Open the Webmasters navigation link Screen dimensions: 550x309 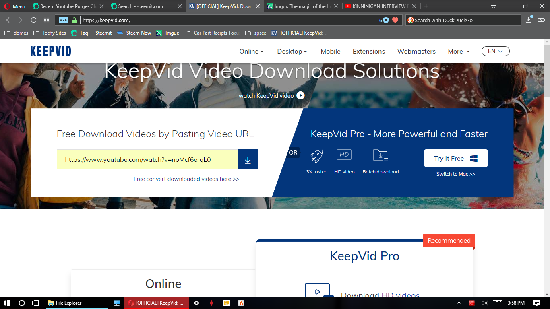pos(416,51)
